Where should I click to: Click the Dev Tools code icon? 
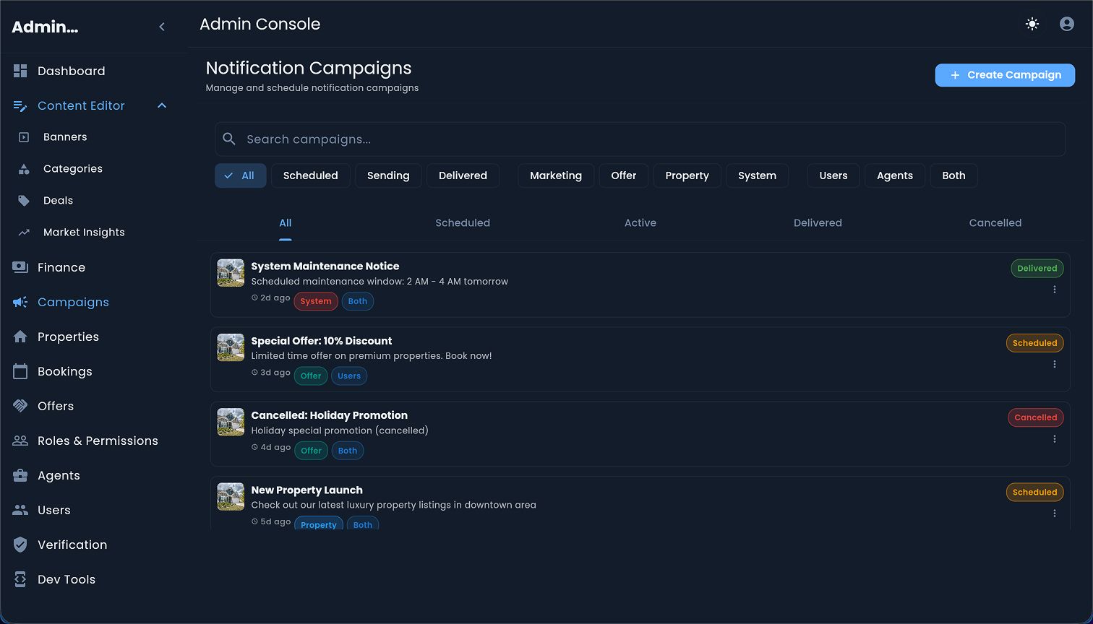tap(20, 579)
